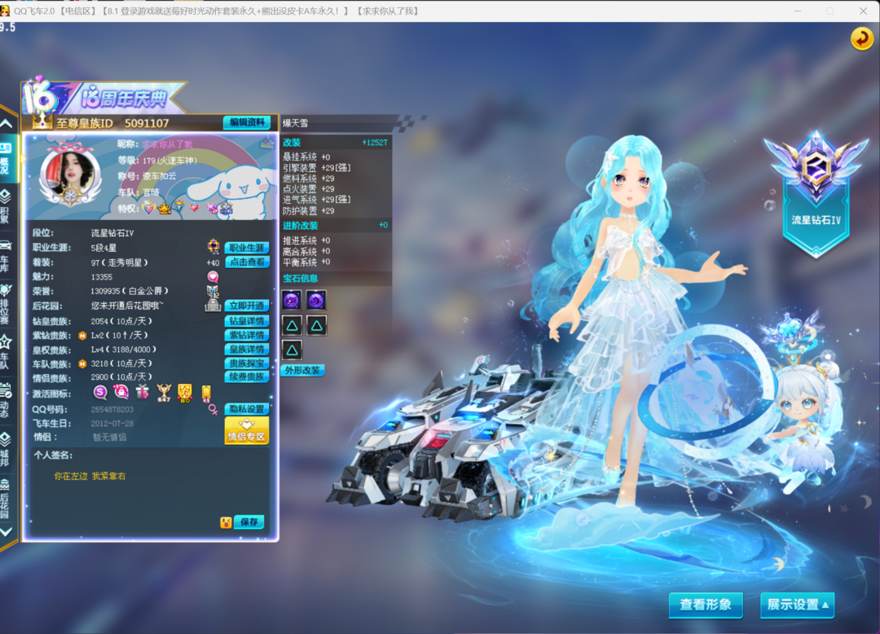Open the emoji picker beside 保存

[226, 523]
